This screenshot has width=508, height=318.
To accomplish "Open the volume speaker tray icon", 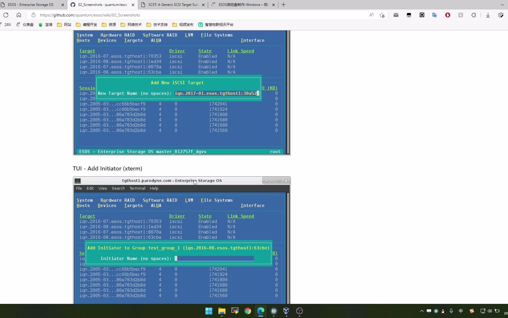I will [489, 311].
